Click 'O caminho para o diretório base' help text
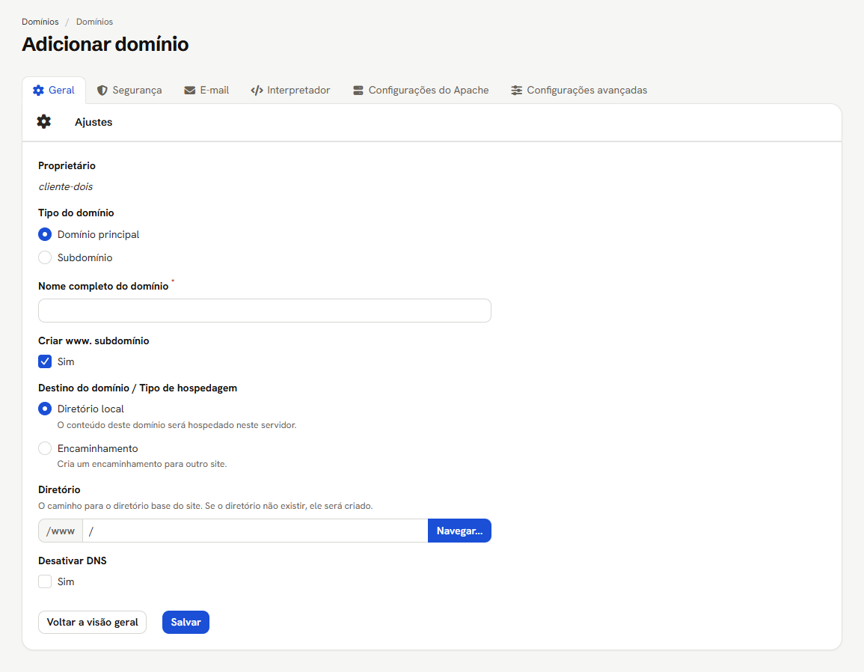Image resolution: width=864 pixels, height=672 pixels. coord(206,506)
